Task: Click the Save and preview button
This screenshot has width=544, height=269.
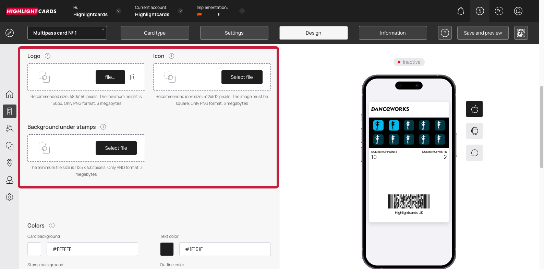Action: click(x=483, y=33)
